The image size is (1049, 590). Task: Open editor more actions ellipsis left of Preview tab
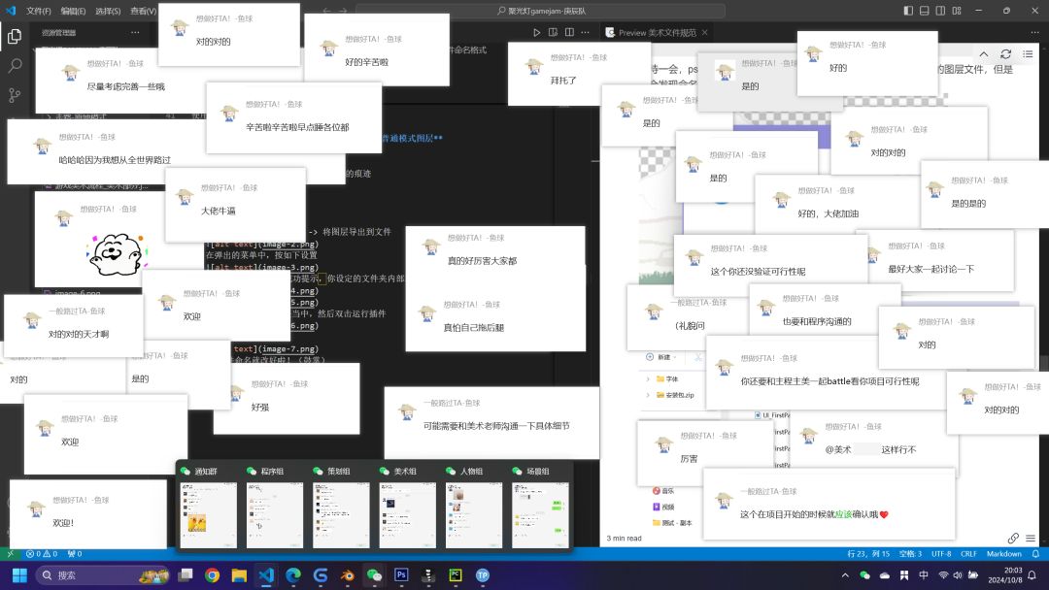(586, 32)
